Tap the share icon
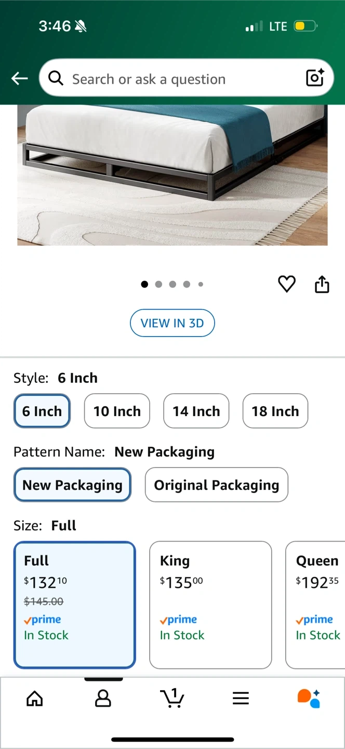Viewport: 345px width, 749px height. coord(322,284)
